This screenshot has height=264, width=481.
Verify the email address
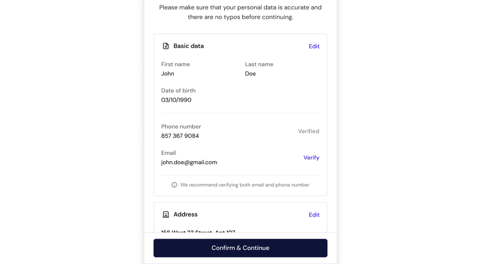[311, 157]
